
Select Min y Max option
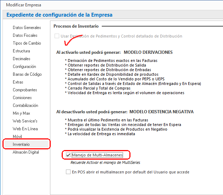[21, 113]
